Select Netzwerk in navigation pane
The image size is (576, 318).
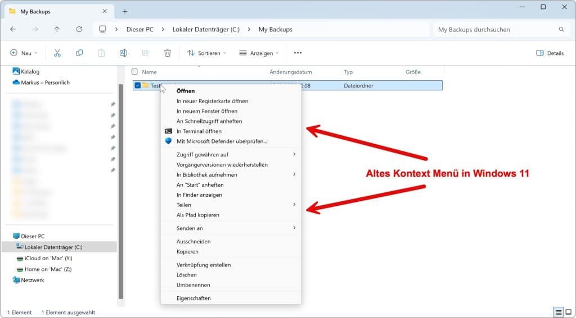[x=28, y=280]
